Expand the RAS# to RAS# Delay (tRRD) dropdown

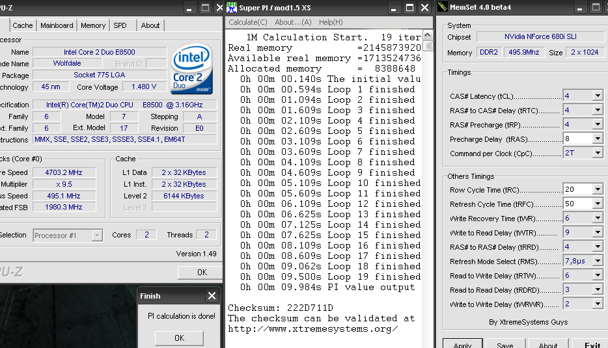[598, 247]
